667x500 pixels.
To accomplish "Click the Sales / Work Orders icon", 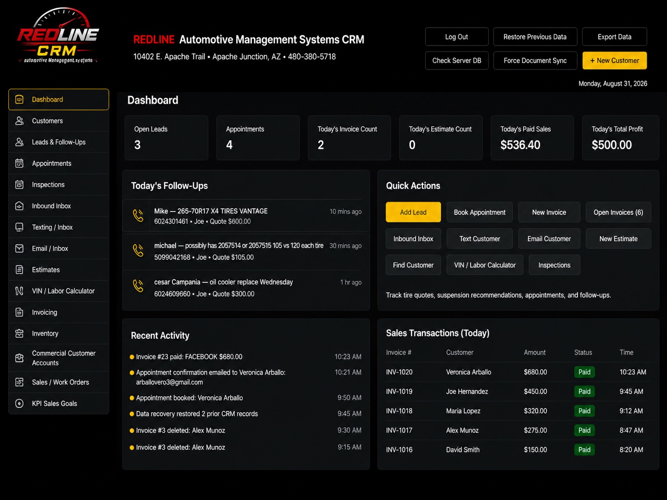I will (x=19, y=382).
